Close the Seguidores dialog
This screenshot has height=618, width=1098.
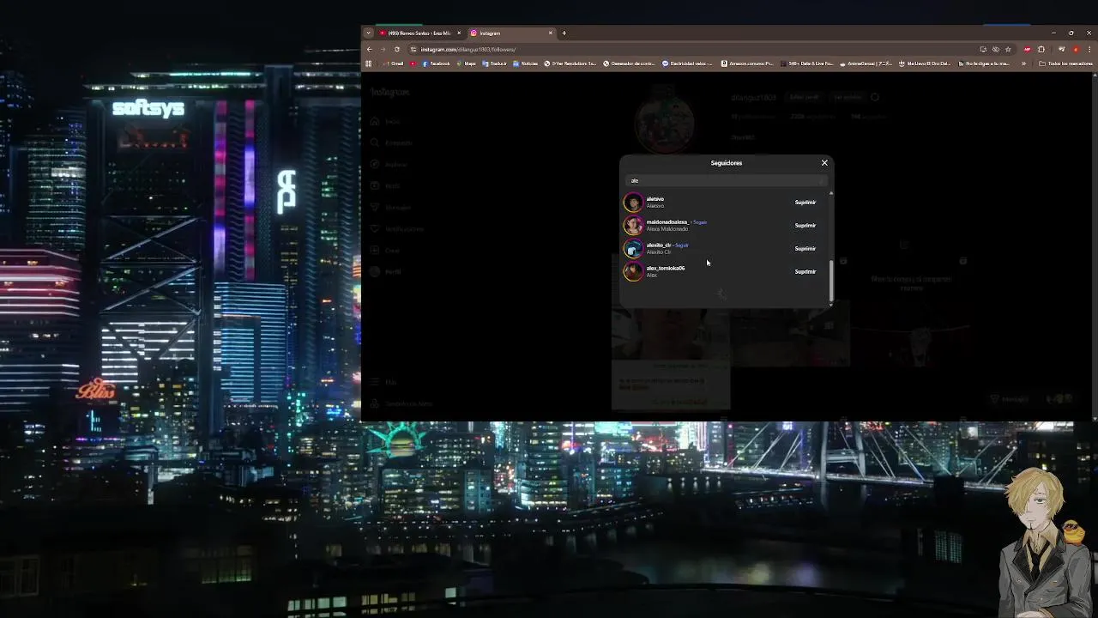(x=824, y=162)
